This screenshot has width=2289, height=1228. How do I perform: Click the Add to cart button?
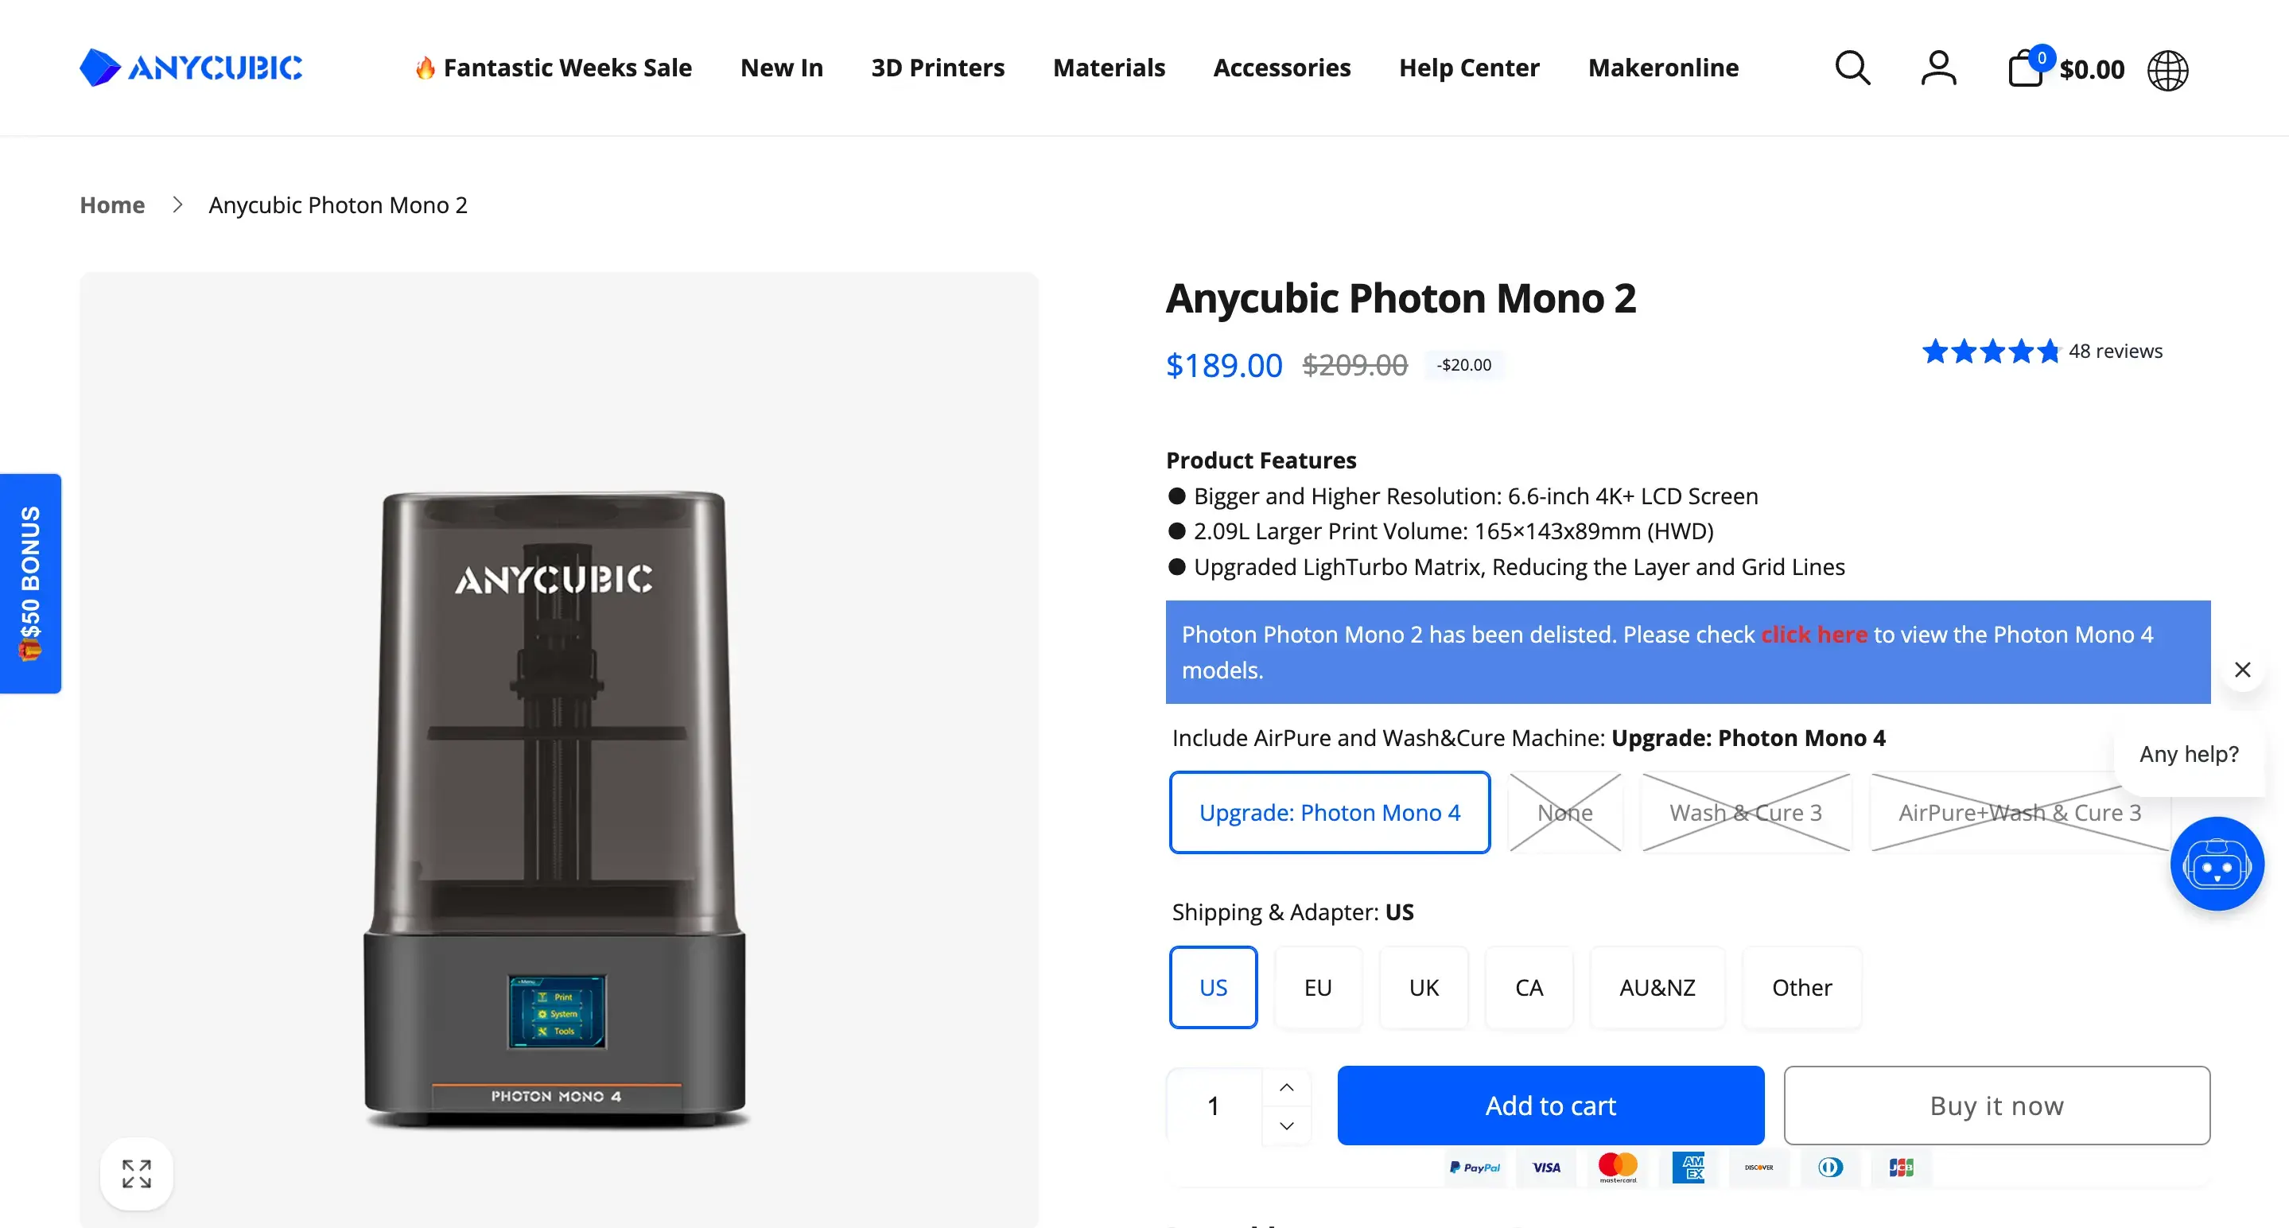pyautogui.click(x=1551, y=1106)
